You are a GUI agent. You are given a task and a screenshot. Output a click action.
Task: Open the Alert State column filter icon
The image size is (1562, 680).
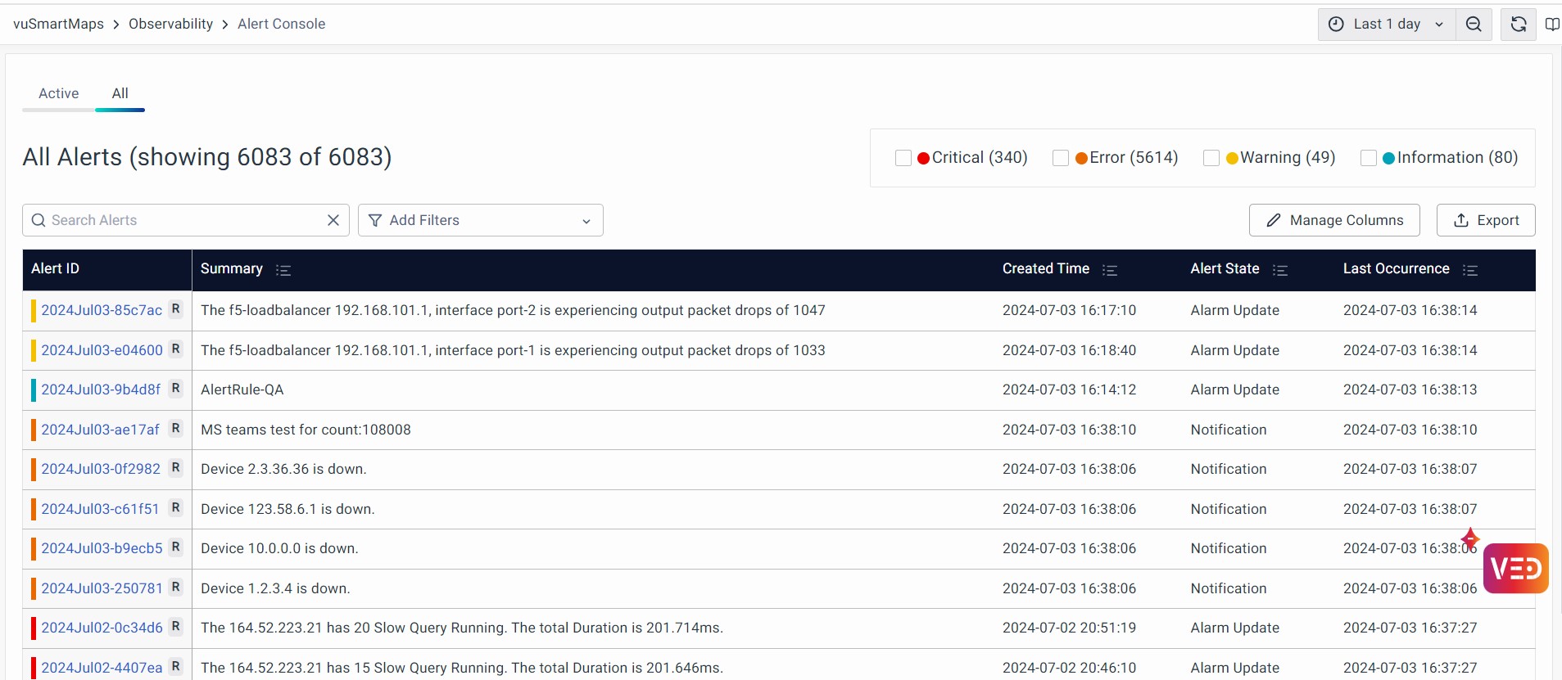(x=1280, y=270)
